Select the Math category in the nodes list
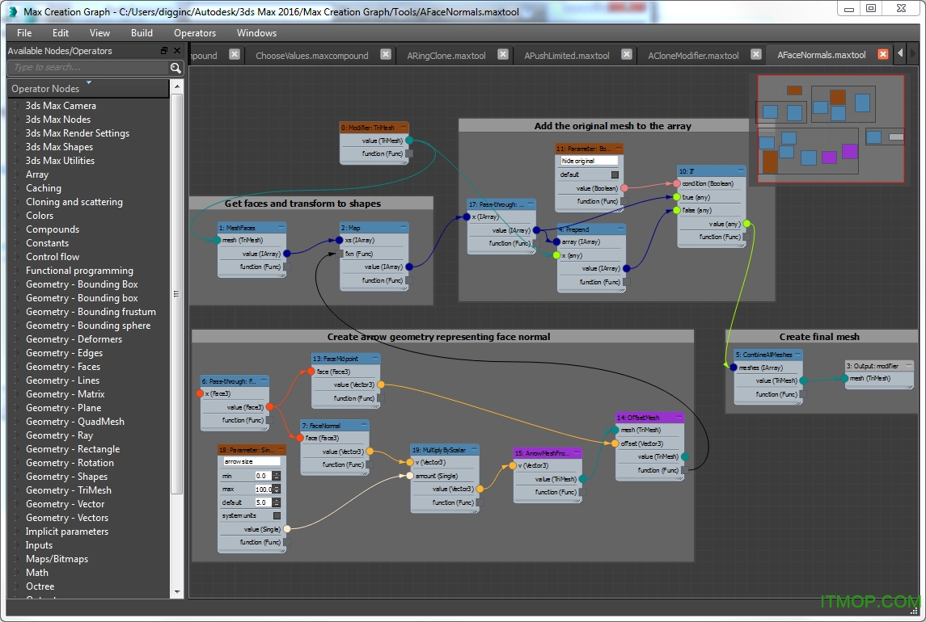The image size is (926, 622). (x=37, y=572)
